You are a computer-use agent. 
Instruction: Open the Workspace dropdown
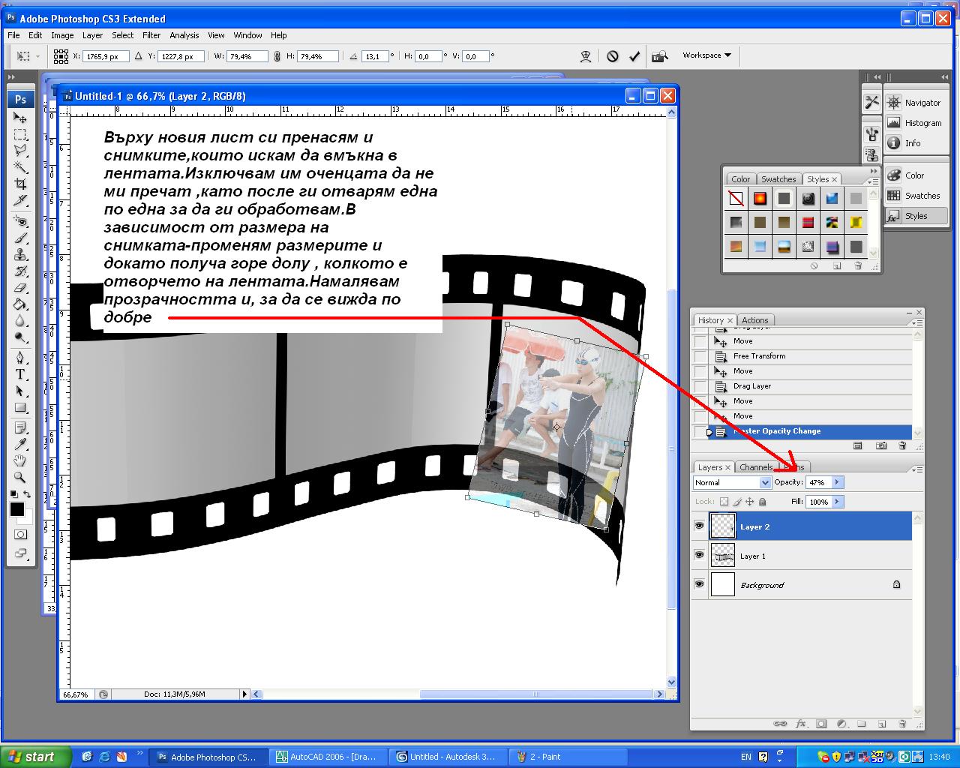707,55
